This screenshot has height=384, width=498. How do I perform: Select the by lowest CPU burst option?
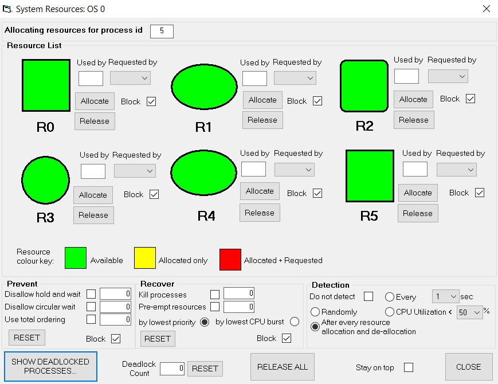coord(295,322)
